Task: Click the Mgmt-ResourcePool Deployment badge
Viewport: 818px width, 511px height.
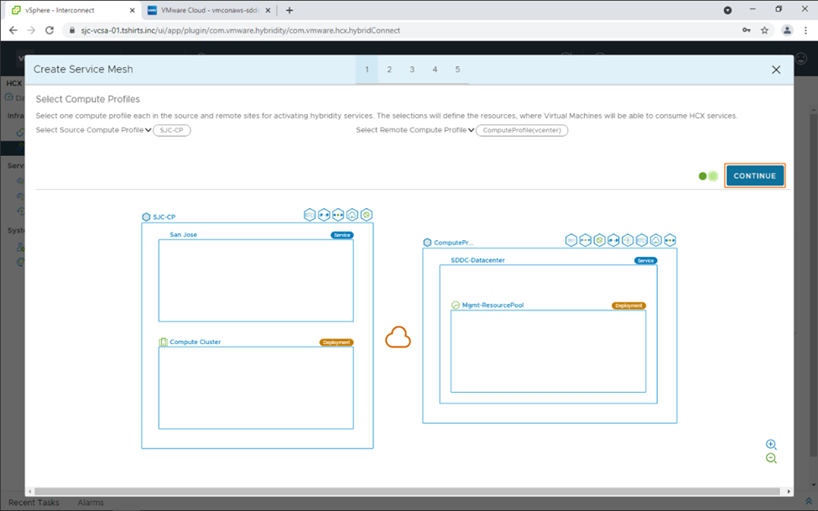Action: (x=628, y=306)
